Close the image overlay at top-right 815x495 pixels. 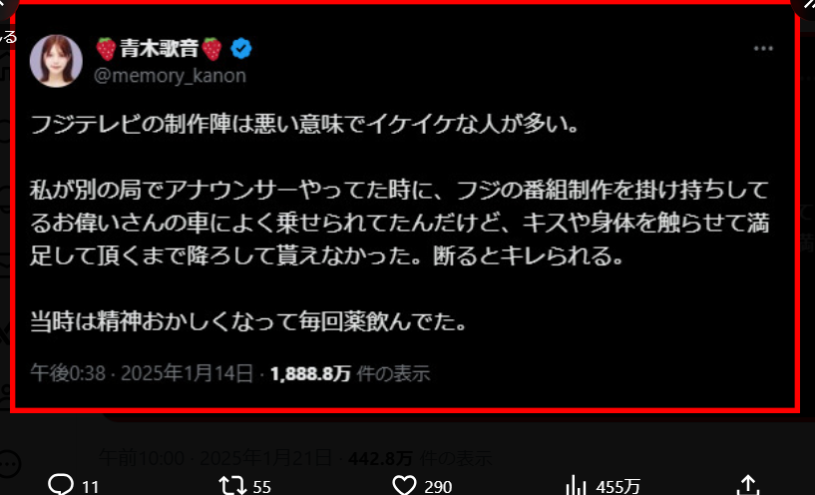point(804,6)
